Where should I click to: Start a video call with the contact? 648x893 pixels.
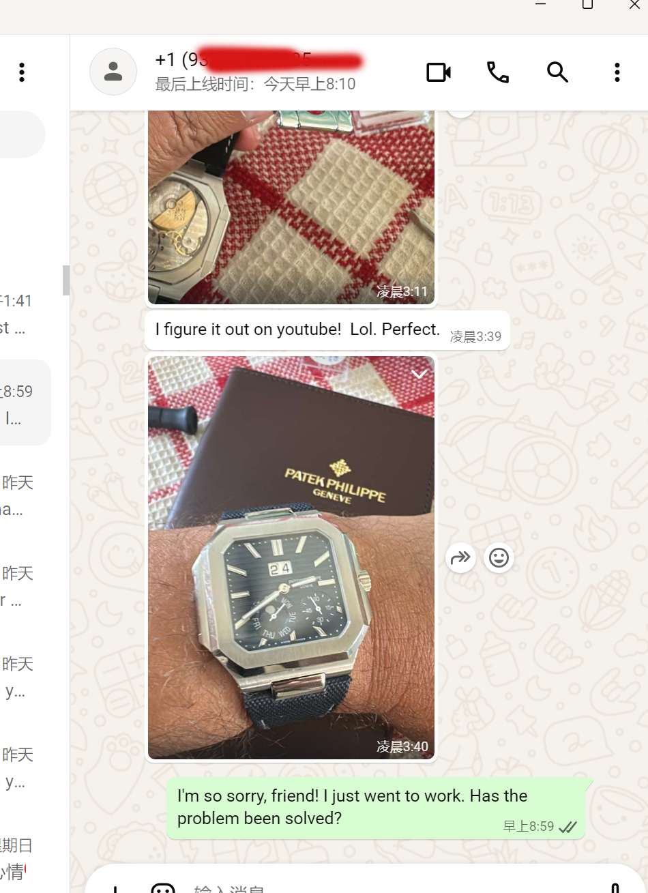[439, 72]
